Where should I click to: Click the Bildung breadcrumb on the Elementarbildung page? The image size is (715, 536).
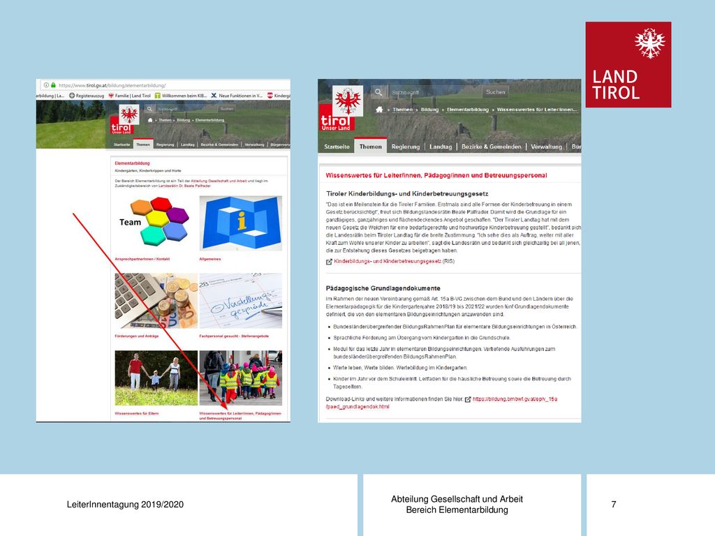184,120
